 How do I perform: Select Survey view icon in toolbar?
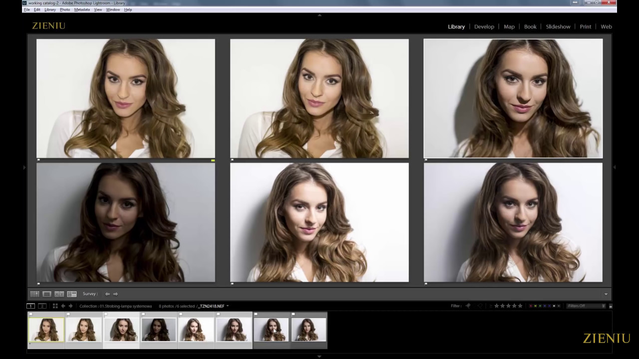(72, 294)
